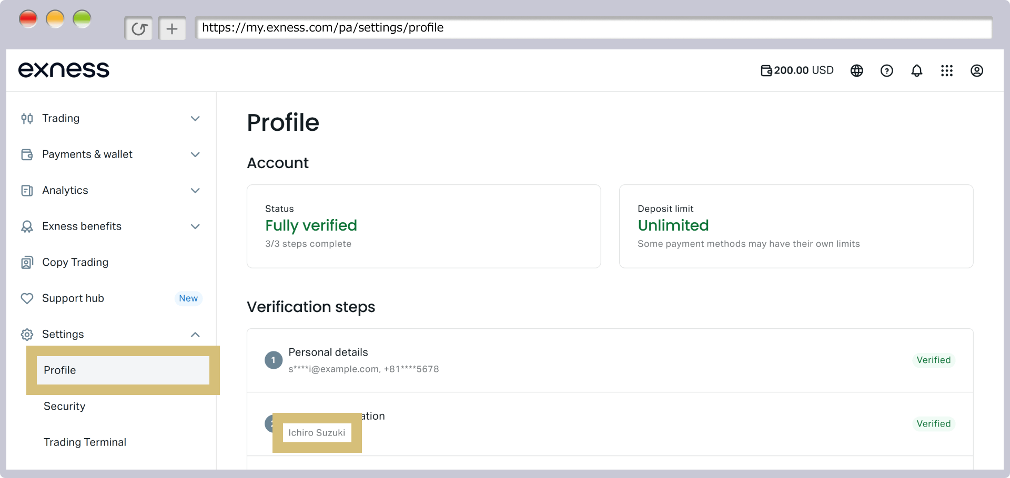1010x478 pixels.
Task: Select Security under Settings
Action: [x=64, y=406]
